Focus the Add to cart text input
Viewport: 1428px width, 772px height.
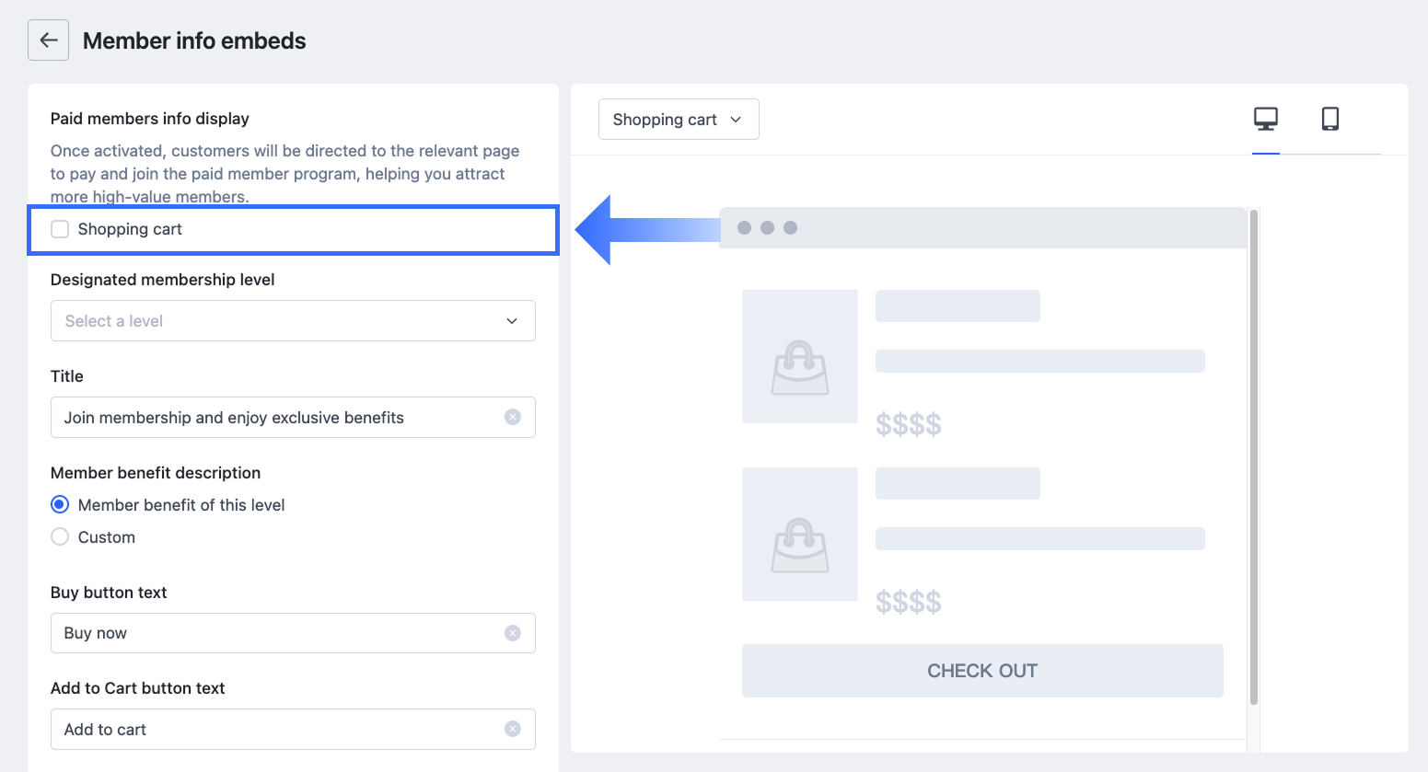[276, 730]
